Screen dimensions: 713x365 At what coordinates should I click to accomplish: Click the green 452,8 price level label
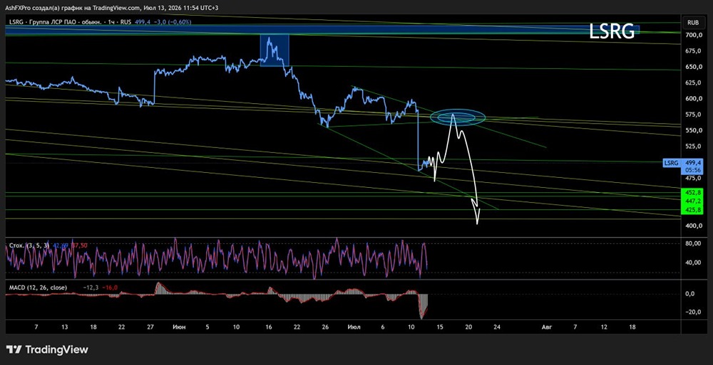click(694, 193)
